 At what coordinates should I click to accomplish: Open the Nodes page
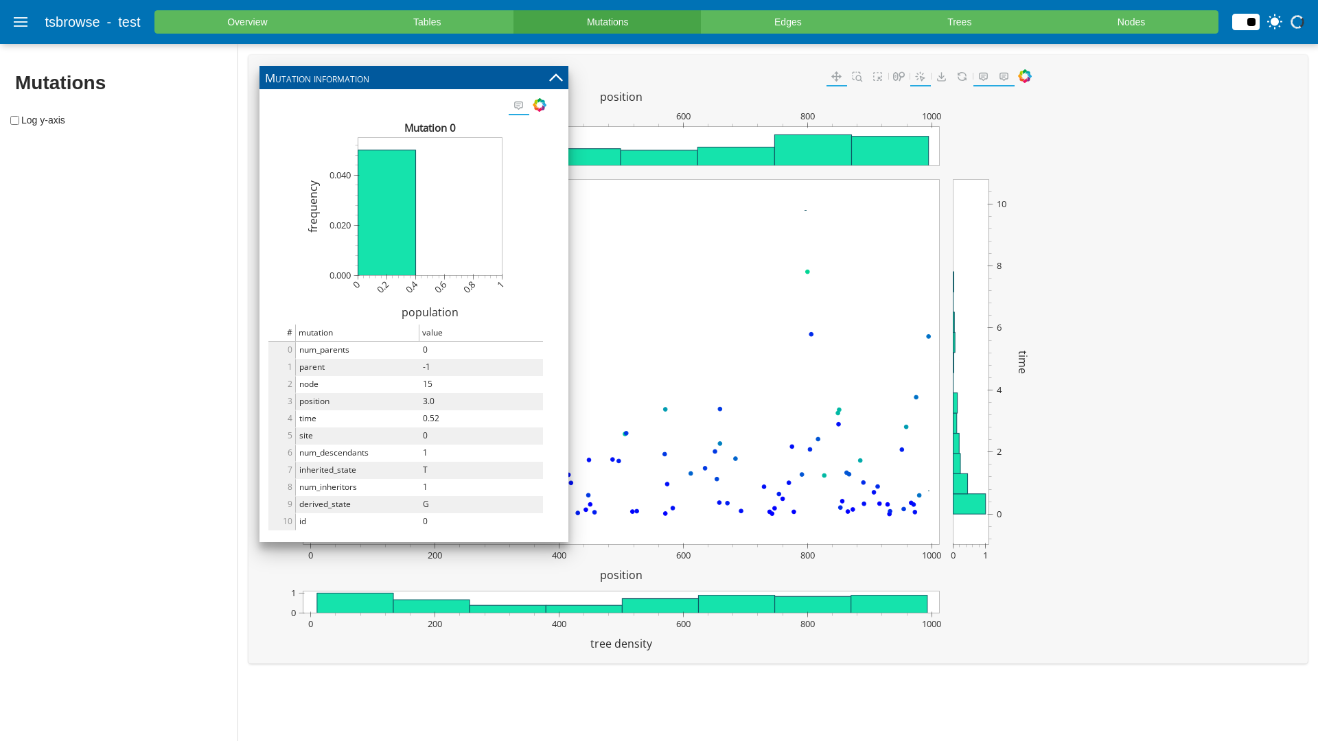(1131, 22)
